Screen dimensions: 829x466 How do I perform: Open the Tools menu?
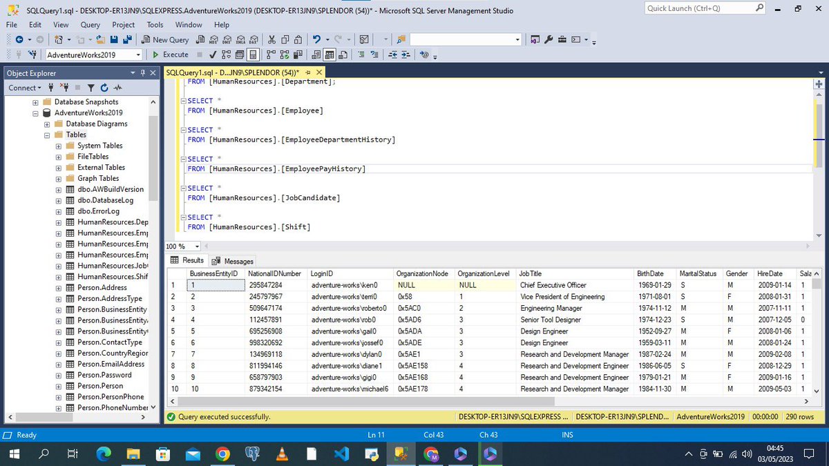pos(155,24)
